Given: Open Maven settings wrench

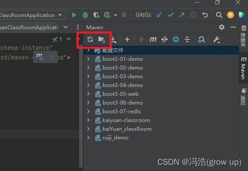Looking at the screenshot, I should (x=216, y=40).
